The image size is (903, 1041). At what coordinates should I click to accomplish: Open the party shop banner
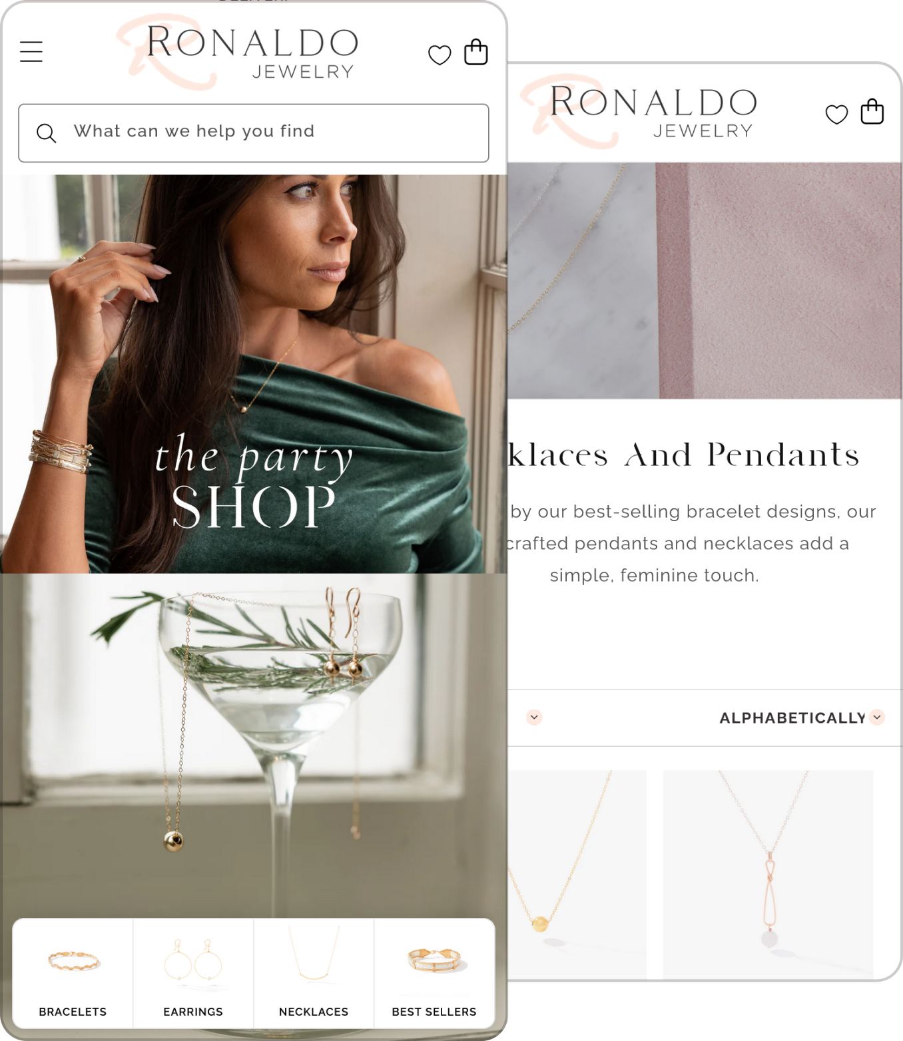click(254, 374)
